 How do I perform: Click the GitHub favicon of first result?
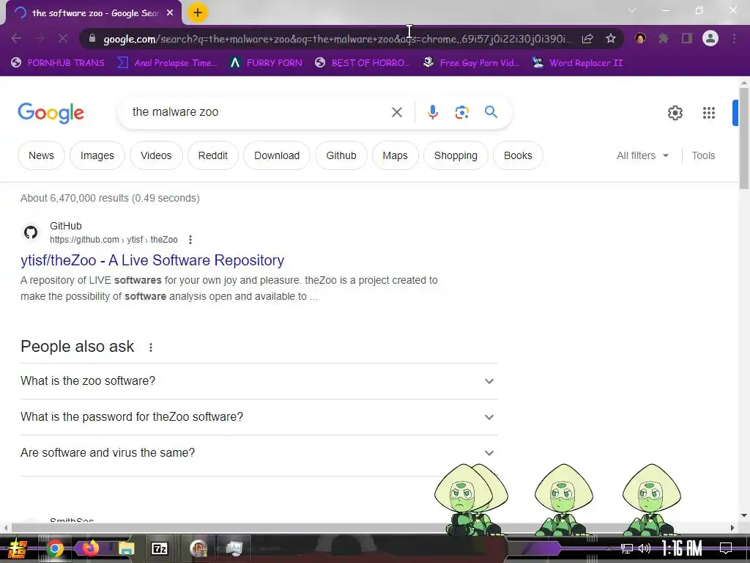[x=31, y=232]
